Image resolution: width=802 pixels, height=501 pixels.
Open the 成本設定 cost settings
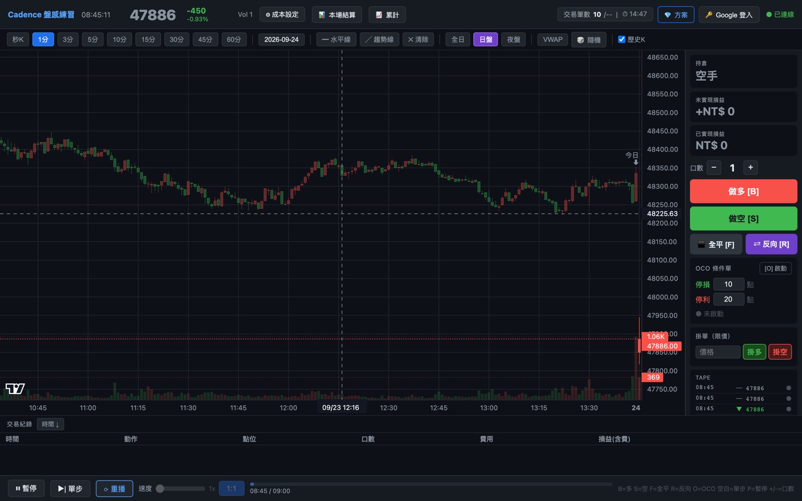(x=282, y=15)
